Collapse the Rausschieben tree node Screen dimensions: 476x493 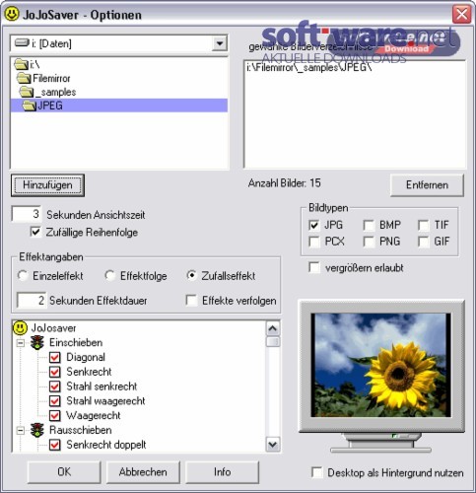21,430
